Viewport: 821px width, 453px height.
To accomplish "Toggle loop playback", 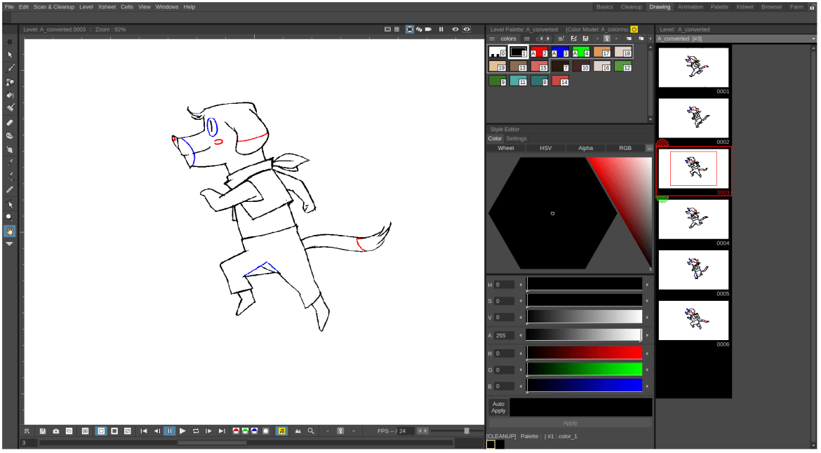I will tap(196, 431).
